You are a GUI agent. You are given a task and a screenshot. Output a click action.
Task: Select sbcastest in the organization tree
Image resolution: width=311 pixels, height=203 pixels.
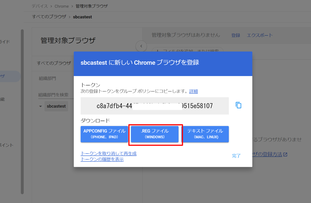[56, 106]
